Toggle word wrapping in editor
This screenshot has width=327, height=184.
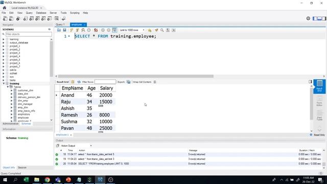coord(174,30)
